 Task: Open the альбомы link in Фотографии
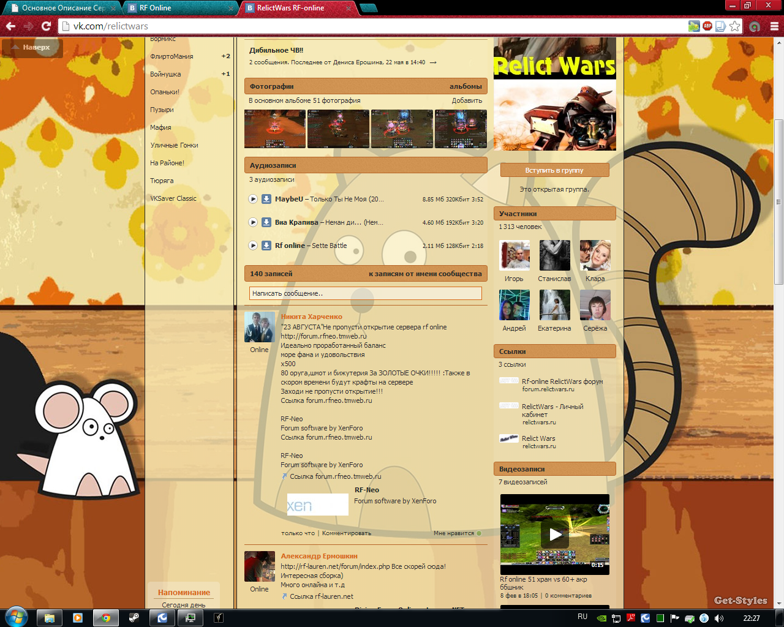[x=466, y=86]
